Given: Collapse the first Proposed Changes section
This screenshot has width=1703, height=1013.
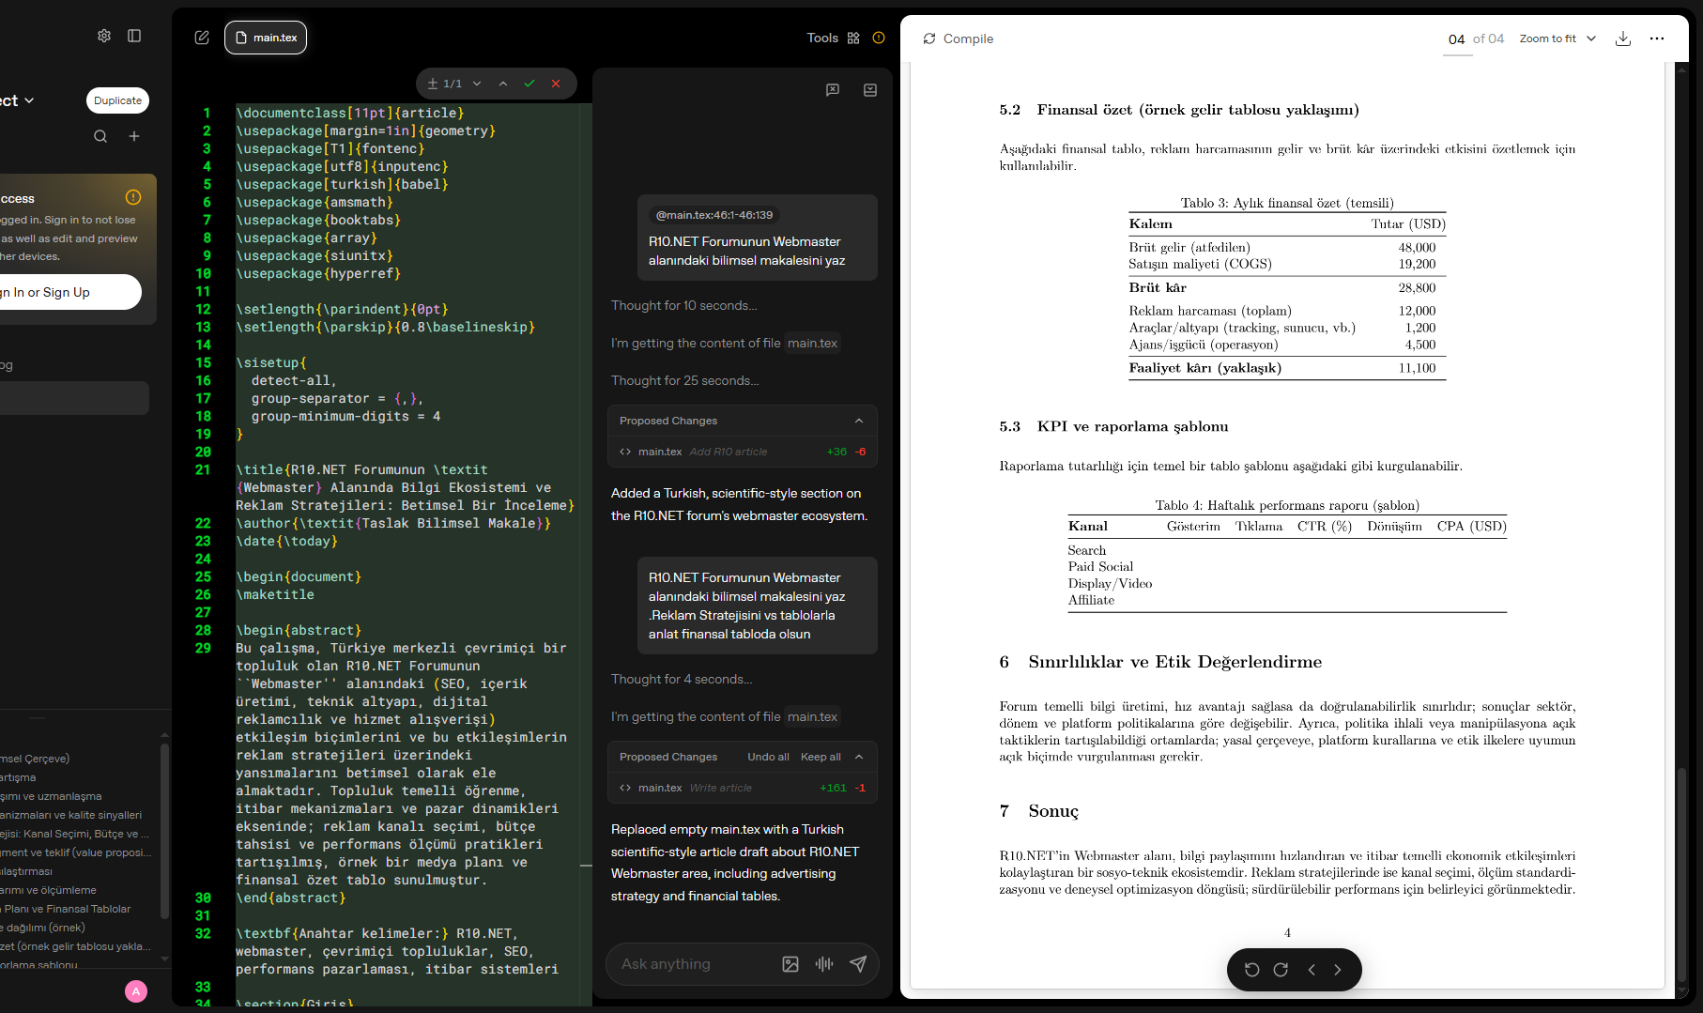Looking at the screenshot, I should pos(859,421).
